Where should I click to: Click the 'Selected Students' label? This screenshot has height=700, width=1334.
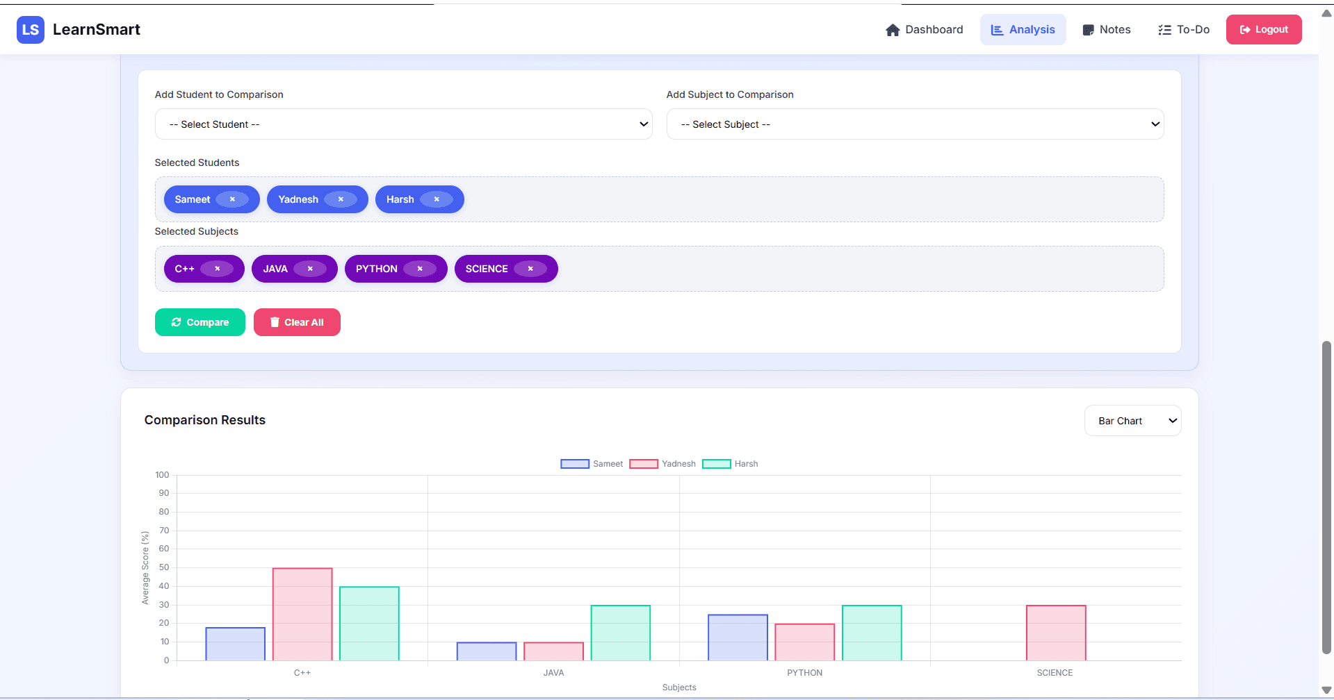(197, 162)
